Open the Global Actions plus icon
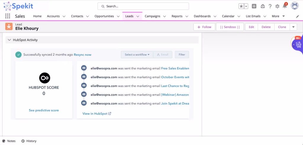This screenshot has height=145, width=303. 254,6
